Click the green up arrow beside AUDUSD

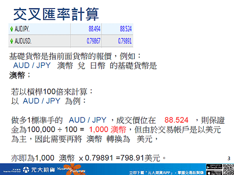click(11, 41)
